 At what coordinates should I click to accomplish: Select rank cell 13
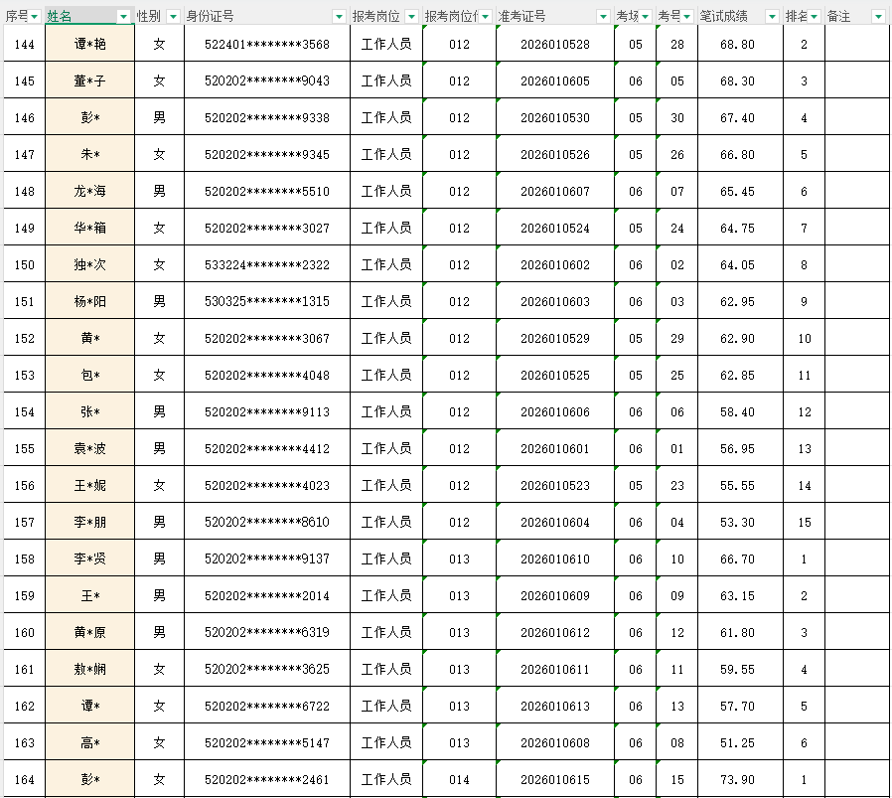click(x=804, y=448)
